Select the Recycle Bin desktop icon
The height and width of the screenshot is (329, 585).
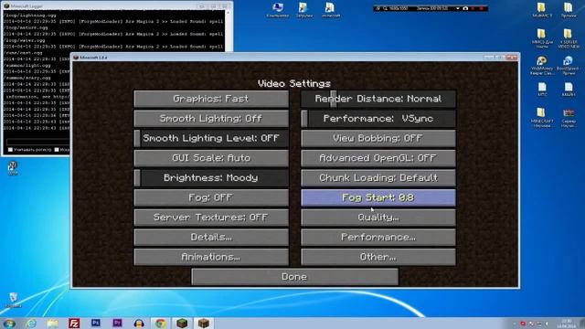(x=14, y=301)
